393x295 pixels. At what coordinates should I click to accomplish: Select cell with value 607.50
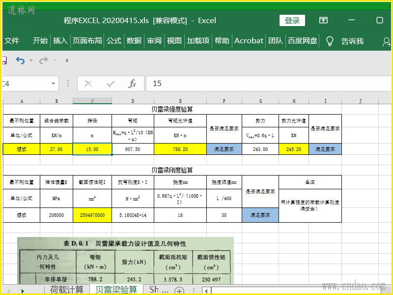click(x=133, y=149)
